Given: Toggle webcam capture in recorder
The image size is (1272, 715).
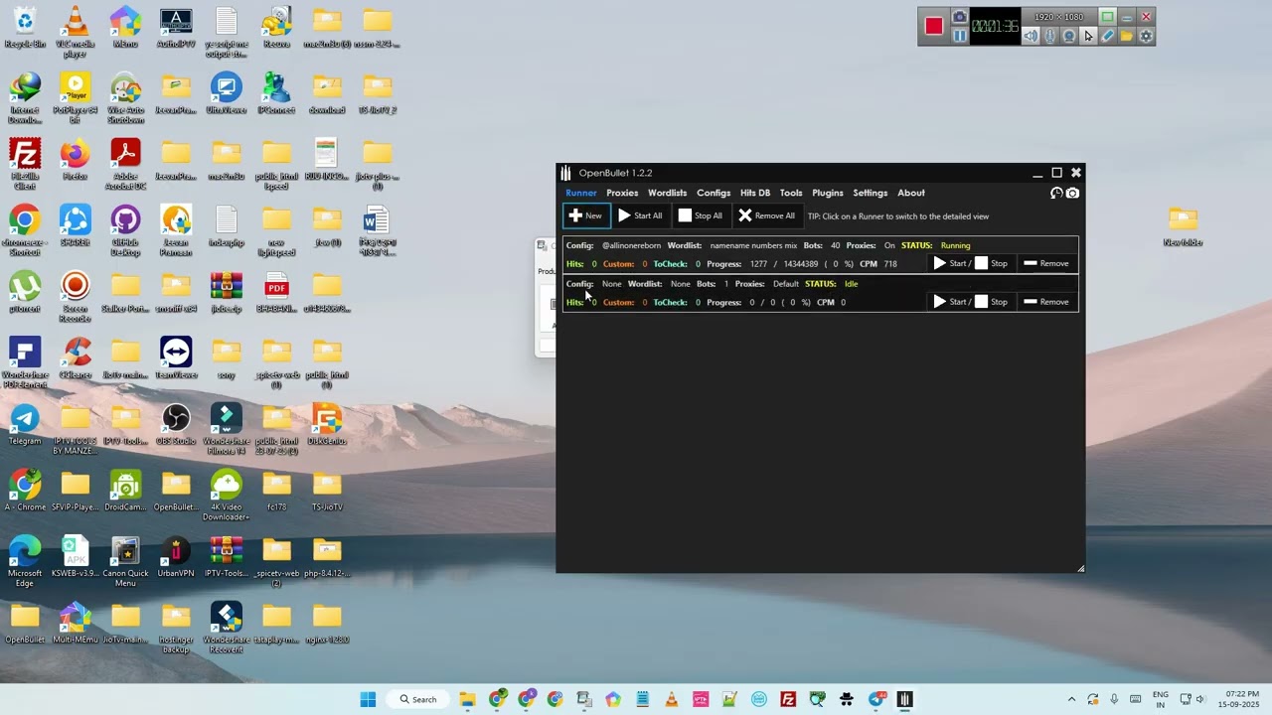Looking at the screenshot, I should pyautogui.click(x=1069, y=36).
